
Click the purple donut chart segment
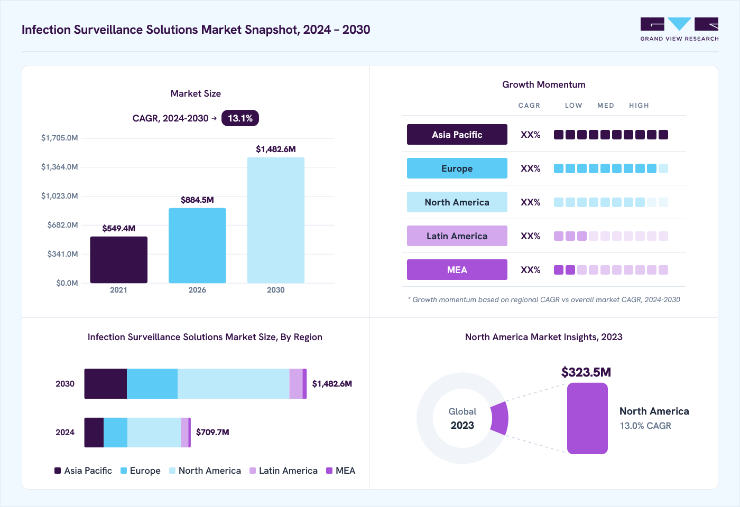(x=500, y=418)
